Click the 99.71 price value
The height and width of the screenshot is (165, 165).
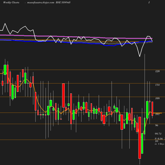click(x=158, y=134)
